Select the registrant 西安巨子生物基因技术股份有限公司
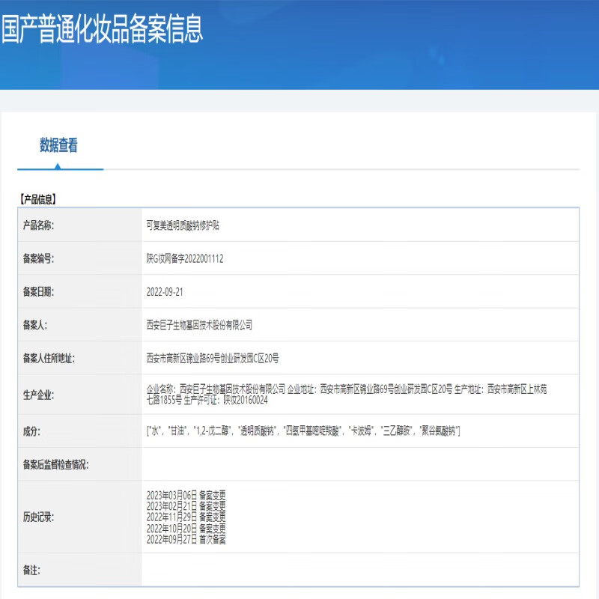The height and width of the screenshot is (599, 599). click(x=199, y=325)
